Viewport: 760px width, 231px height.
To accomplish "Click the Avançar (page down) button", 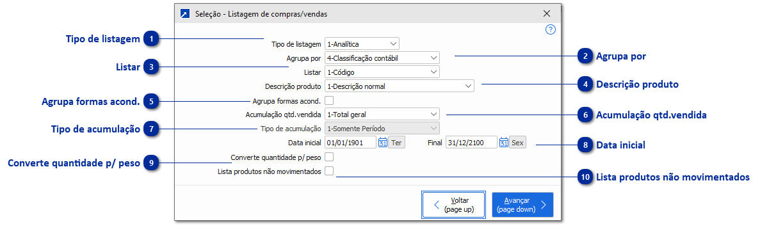I will click(522, 205).
